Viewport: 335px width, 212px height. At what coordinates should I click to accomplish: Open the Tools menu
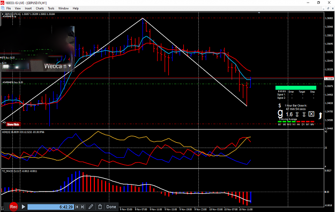[51, 9]
